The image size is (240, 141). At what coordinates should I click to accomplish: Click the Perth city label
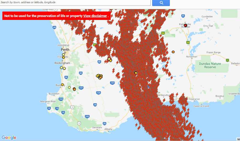point(65,50)
